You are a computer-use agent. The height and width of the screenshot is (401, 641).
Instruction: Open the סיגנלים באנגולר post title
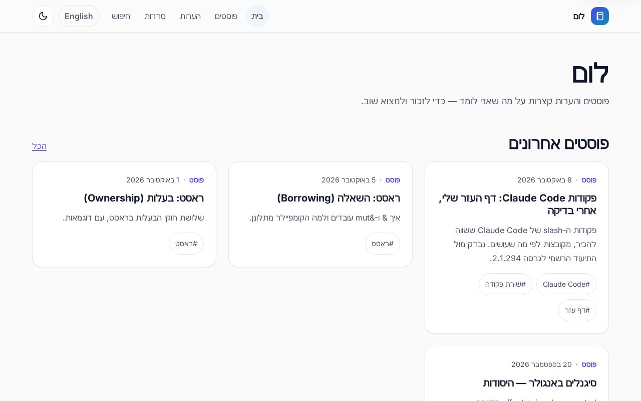(539, 383)
